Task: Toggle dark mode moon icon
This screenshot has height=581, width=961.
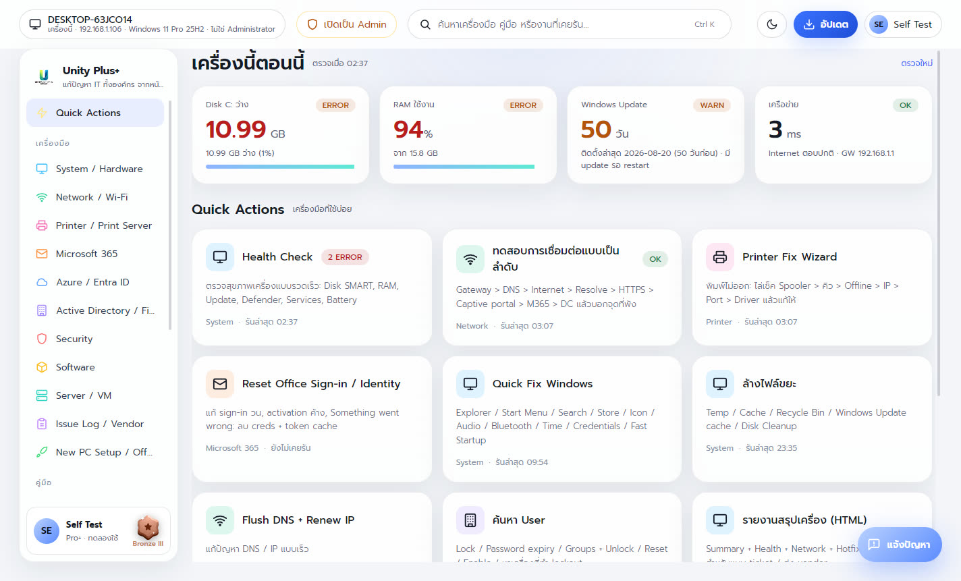Action: 772,24
